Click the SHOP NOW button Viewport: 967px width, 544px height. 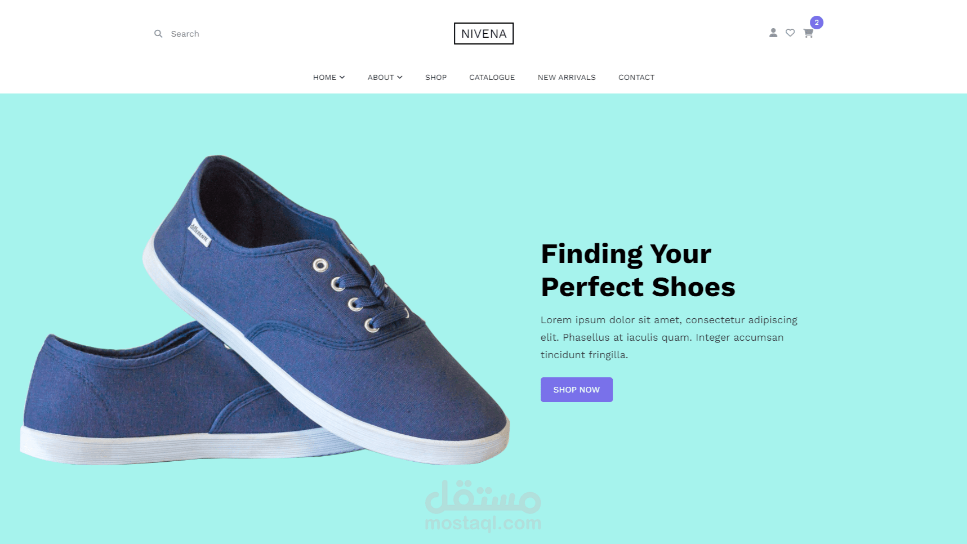(577, 390)
